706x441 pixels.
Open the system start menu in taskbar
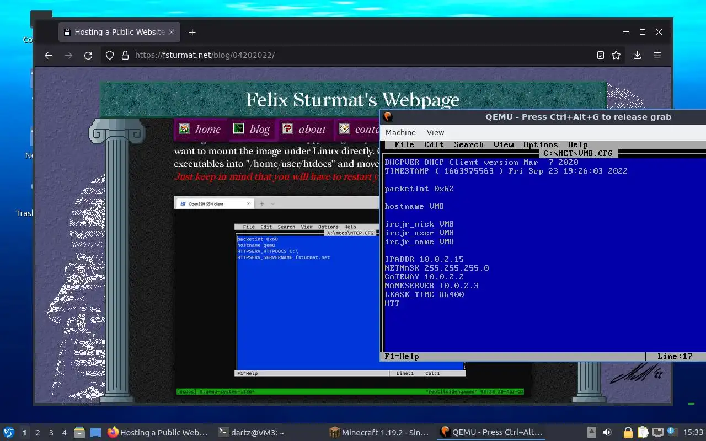pyautogui.click(x=8, y=433)
